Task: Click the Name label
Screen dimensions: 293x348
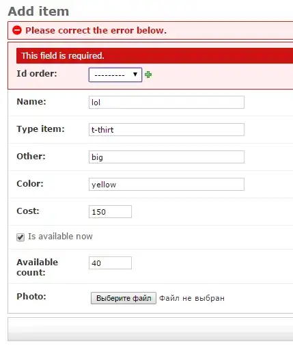Action: tap(31, 101)
